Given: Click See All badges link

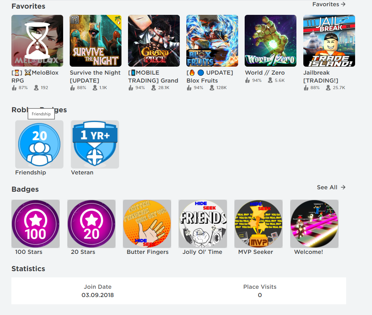Looking at the screenshot, I should pyautogui.click(x=331, y=187).
